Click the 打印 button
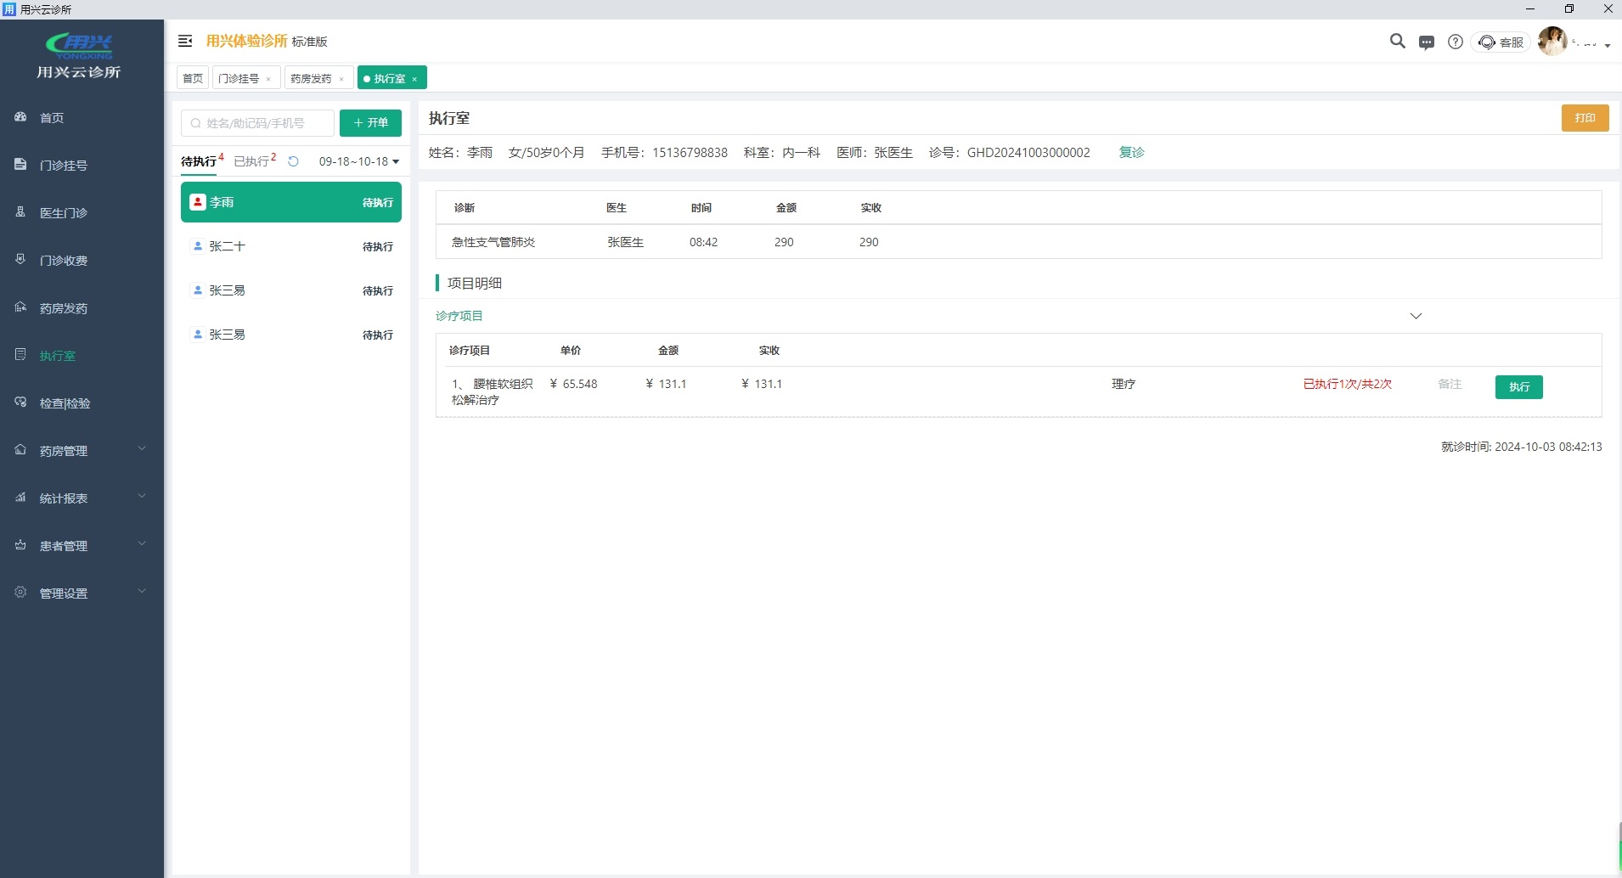The width and height of the screenshot is (1622, 878). [x=1585, y=118]
